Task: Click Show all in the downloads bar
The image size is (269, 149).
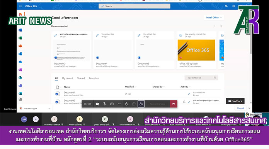Action: tap(240, 108)
